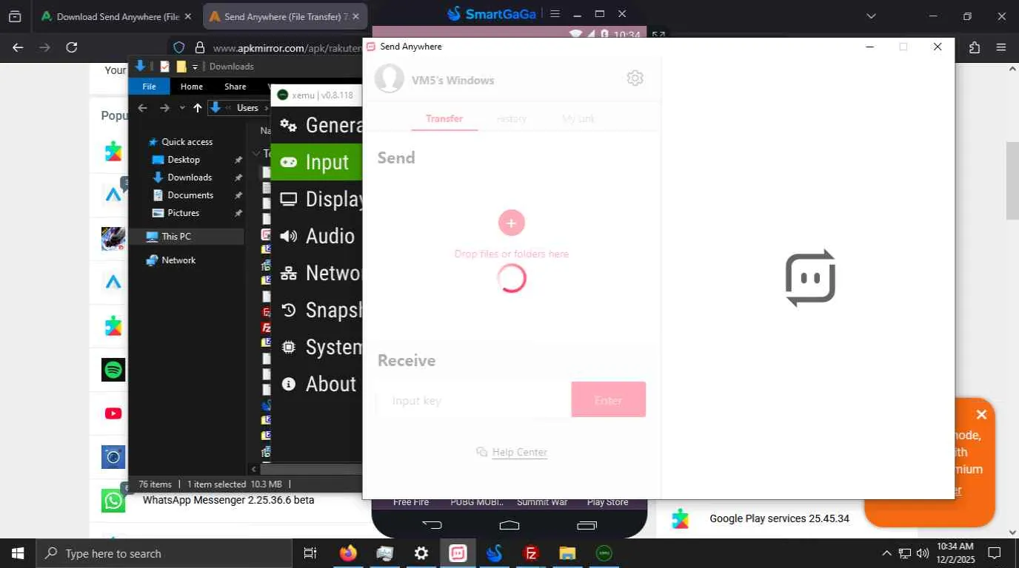This screenshot has height=568, width=1019.
Task: Open the Home ribbon tab in File Explorer
Action: click(x=192, y=87)
